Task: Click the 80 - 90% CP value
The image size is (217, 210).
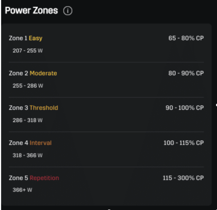Action: pos(186,73)
